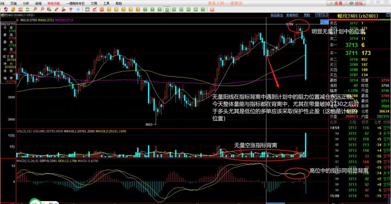The height and width of the screenshot is (204, 391).
Task: Open the 新闻 menu
Action: (x=38, y=4)
